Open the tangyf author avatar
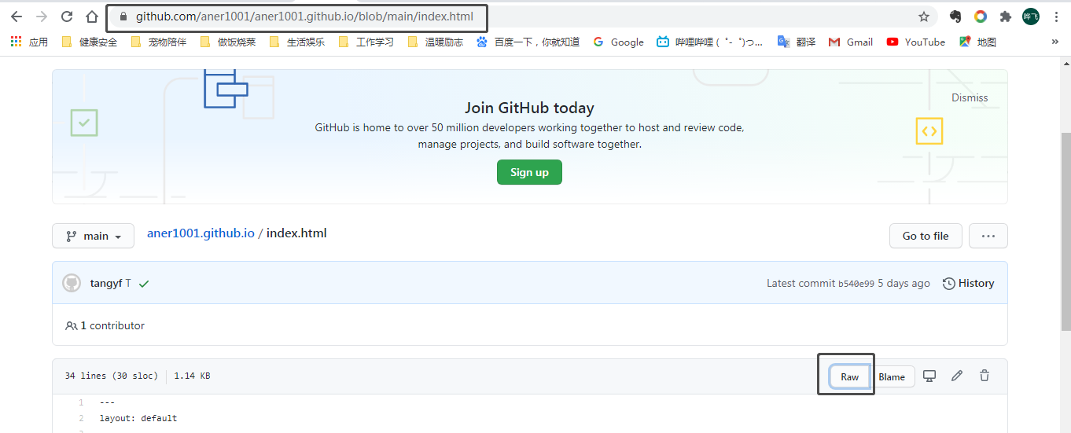The image size is (1071, 433). tap(72, 283)
